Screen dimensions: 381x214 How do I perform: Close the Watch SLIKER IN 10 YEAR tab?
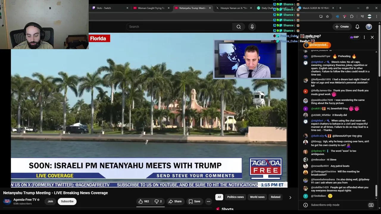click(333, 8)
